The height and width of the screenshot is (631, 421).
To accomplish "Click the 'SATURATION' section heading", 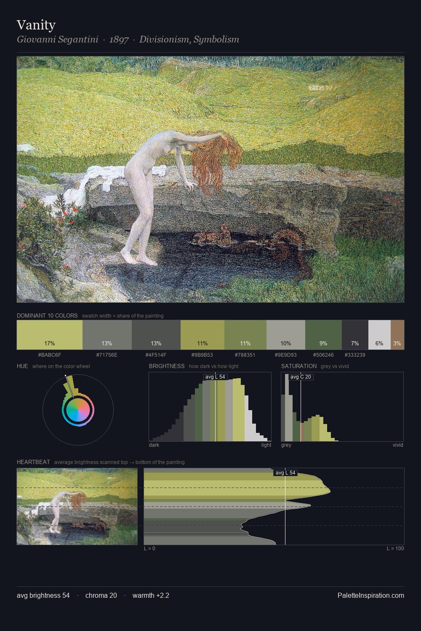I will tap(299, 366).
